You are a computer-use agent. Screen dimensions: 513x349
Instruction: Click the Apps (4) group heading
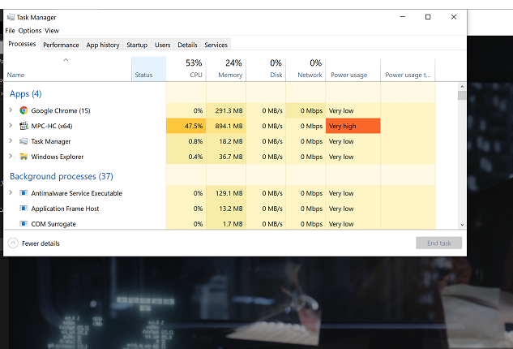click(25, 93)
